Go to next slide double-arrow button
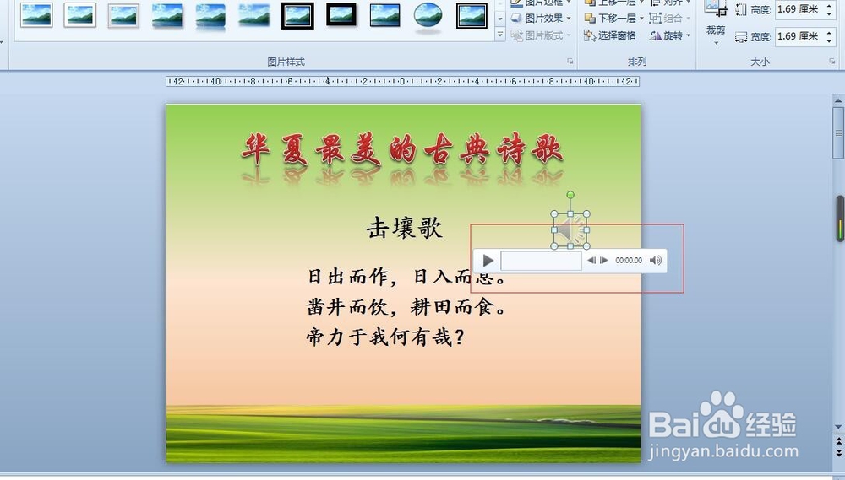Screen dimensions: 845x480 (x=838, y=452)
